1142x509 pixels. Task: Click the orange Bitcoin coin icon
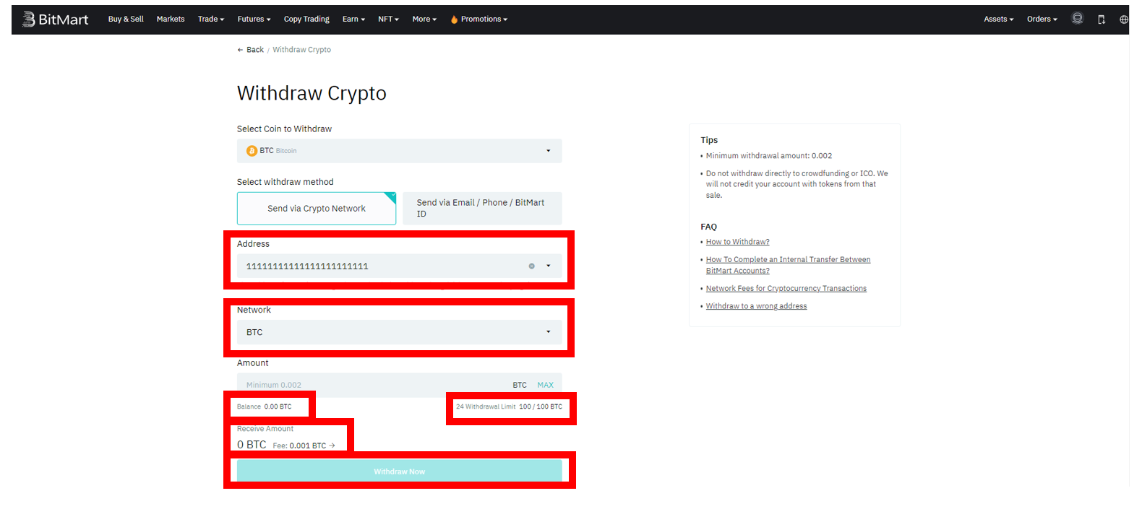coord(252,151)
